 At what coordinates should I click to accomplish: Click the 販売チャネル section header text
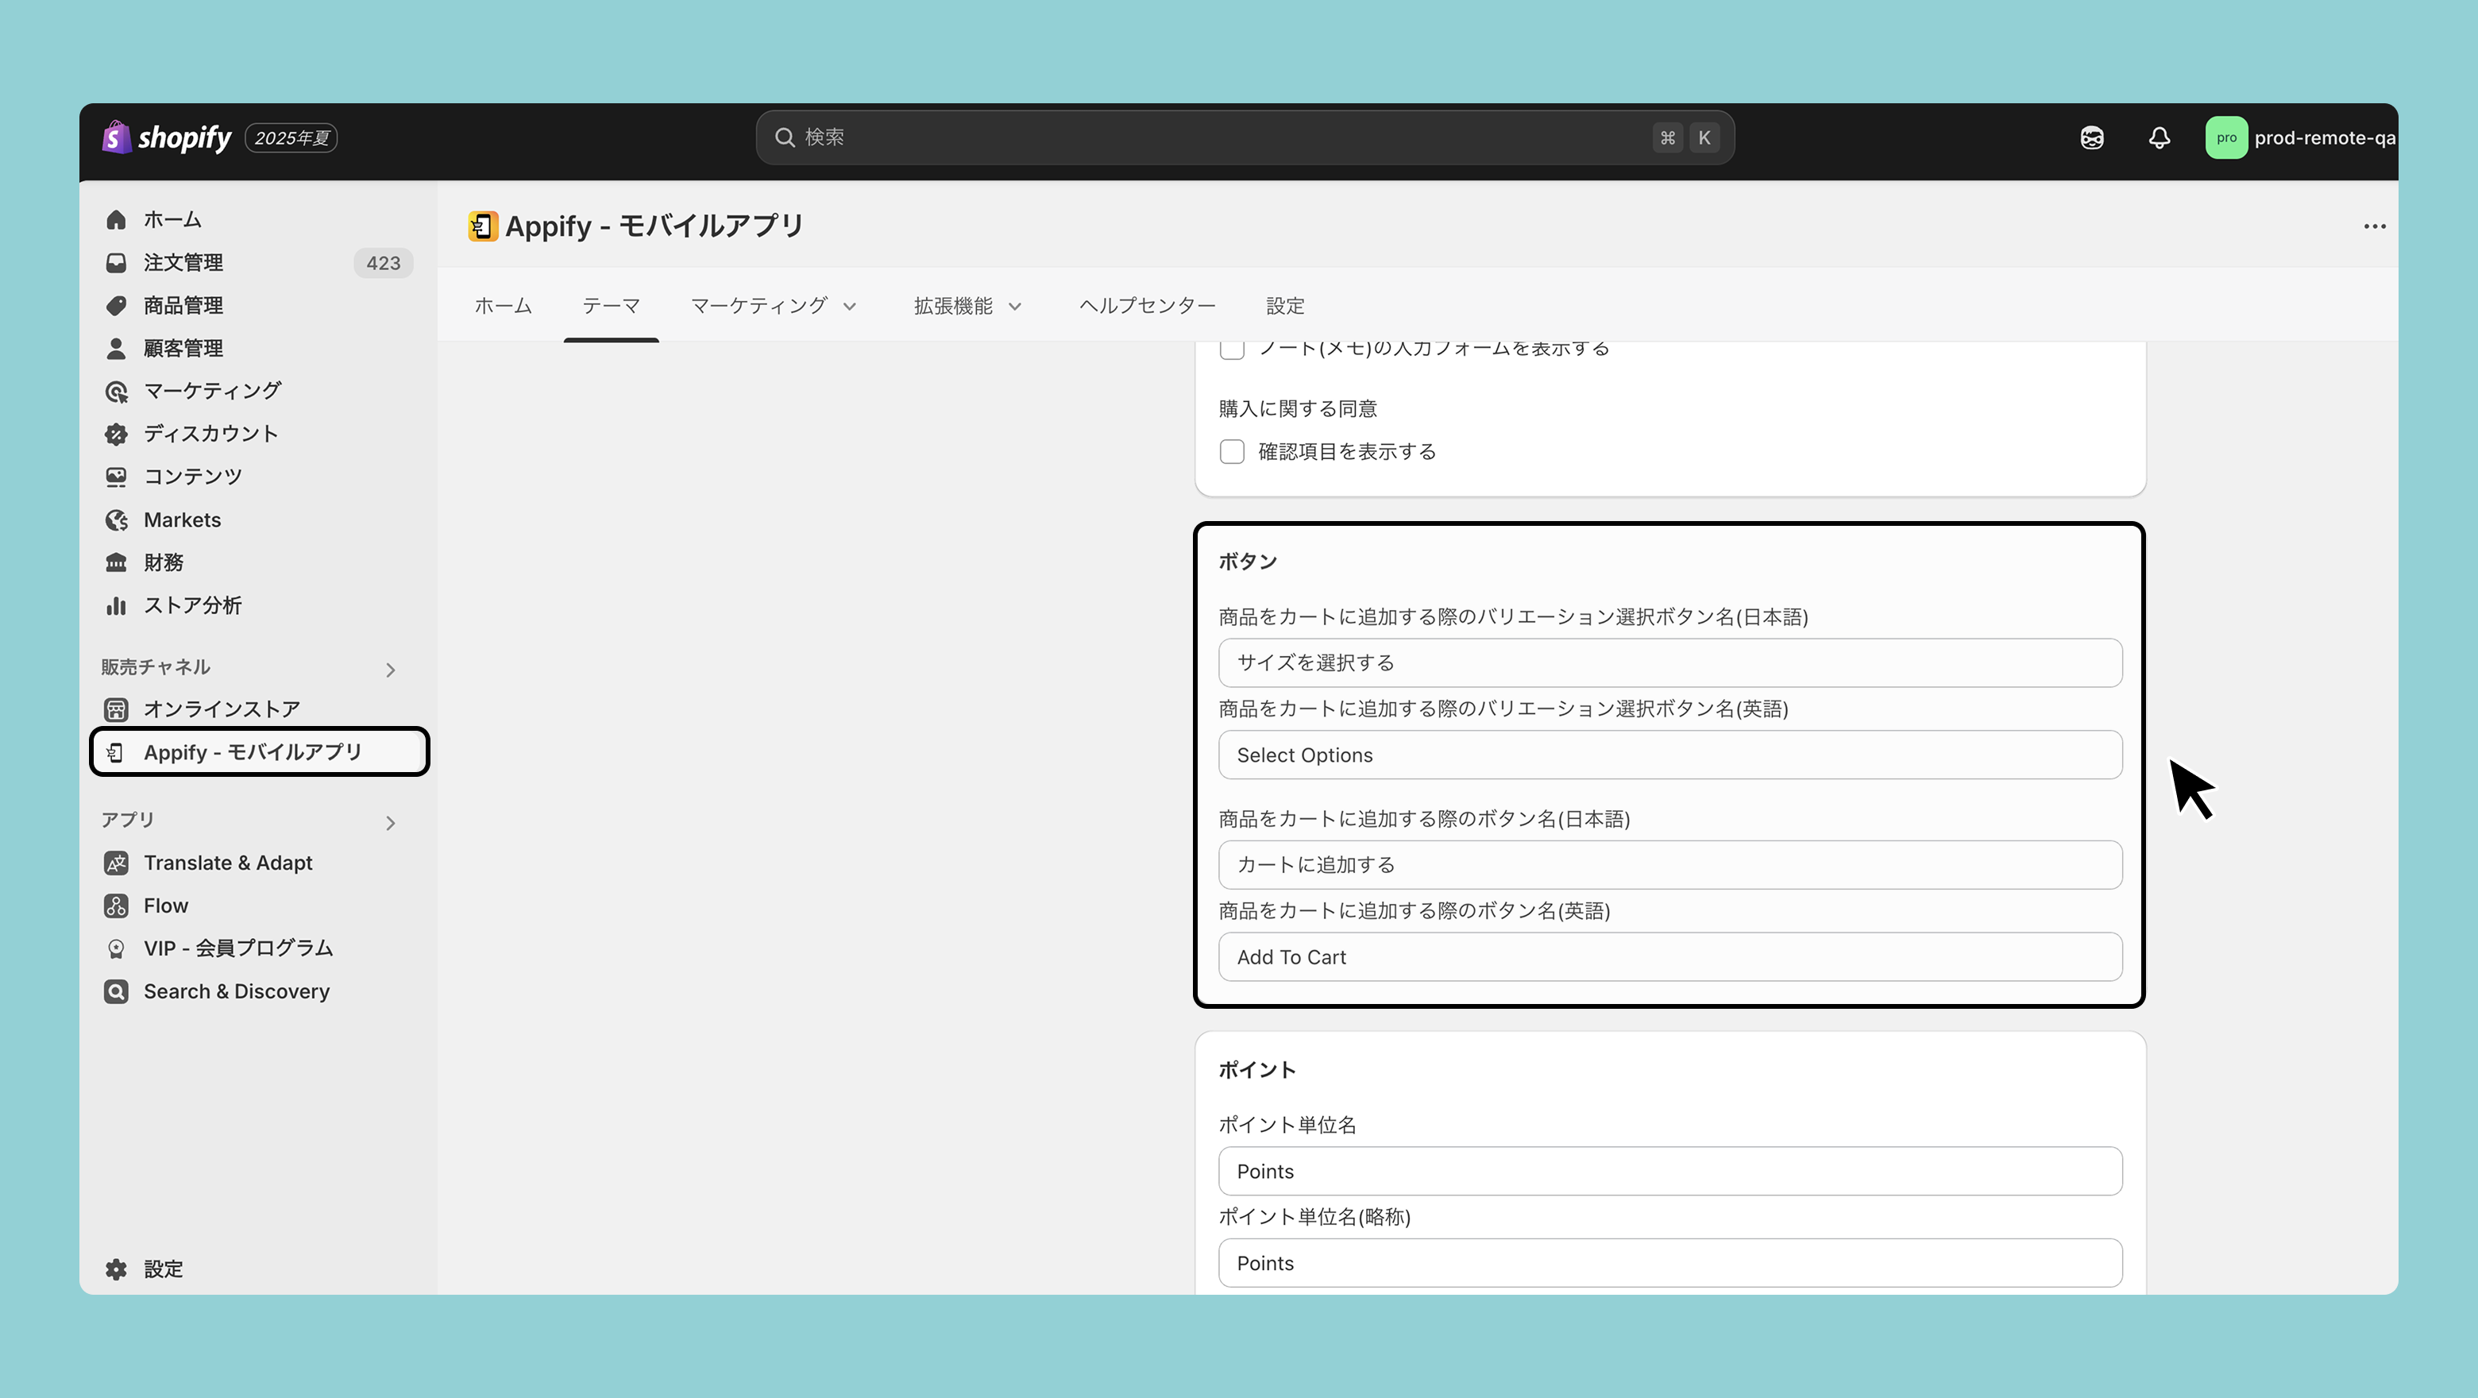click(x=156, y=666)
